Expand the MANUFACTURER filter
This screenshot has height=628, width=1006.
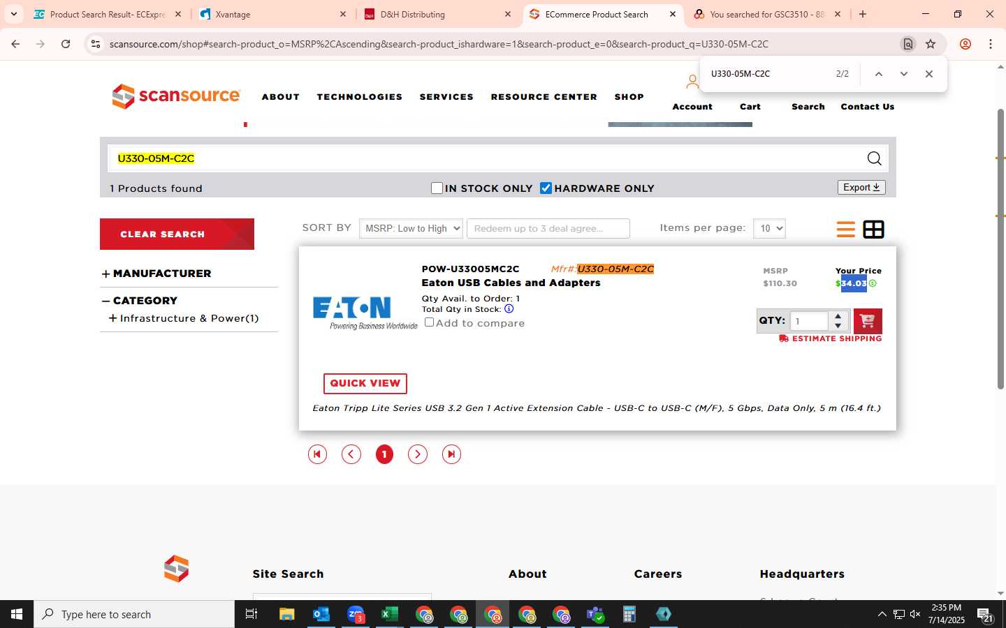(x=105, y=274)
